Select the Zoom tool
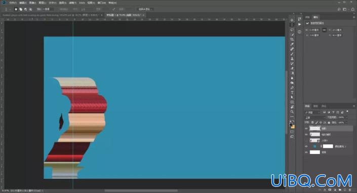Image resolution: width=357 pixels, height=193 pixels. tap(292, 111)
